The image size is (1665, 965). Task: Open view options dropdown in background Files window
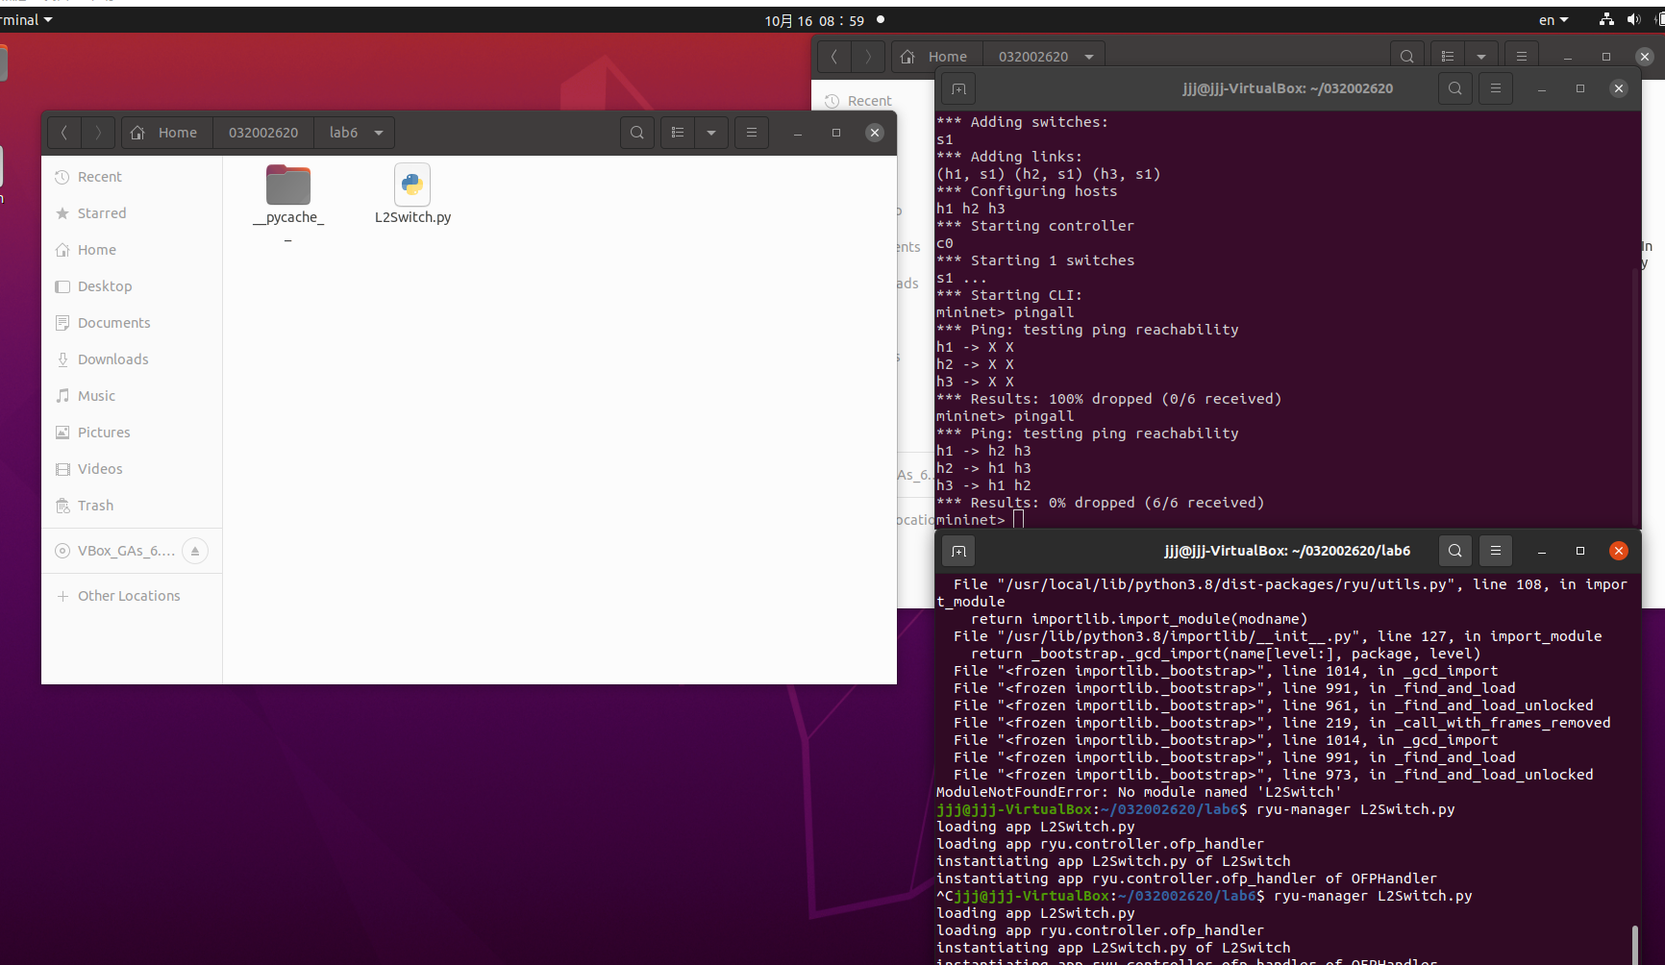1481,57
